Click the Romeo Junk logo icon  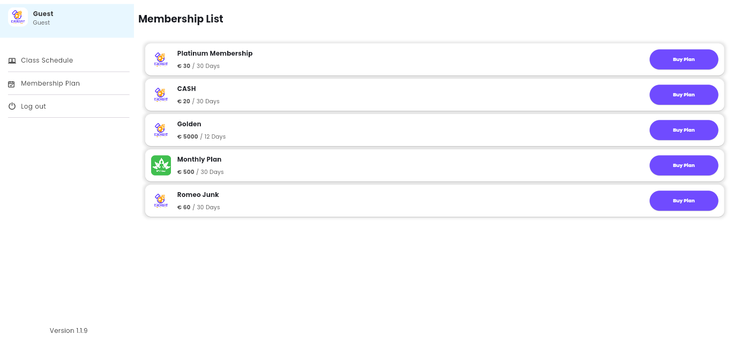(x=161, y=200)
